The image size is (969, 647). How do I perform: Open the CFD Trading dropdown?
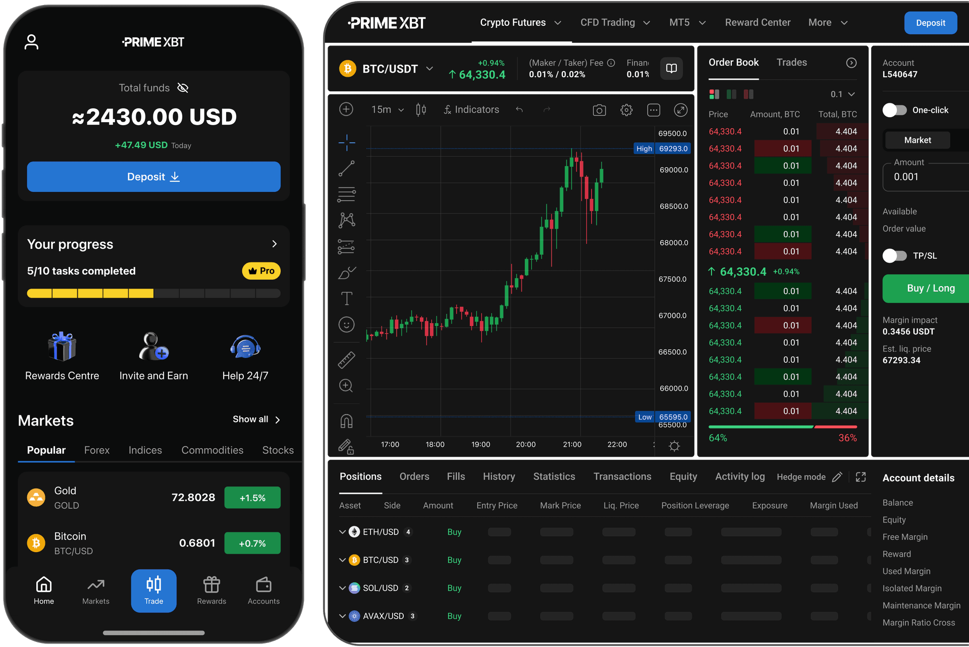pos(615,23)
